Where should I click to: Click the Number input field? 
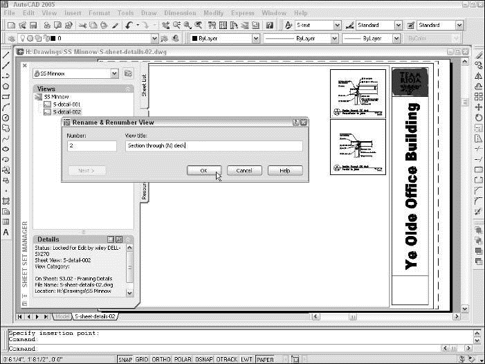point(92,145)
